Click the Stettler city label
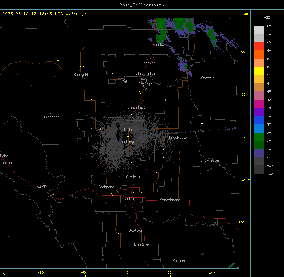 tap(209, 78)
